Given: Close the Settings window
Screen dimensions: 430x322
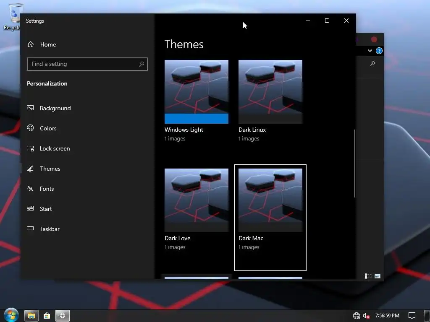Looking at the screenshot, I should pos(346,21).
